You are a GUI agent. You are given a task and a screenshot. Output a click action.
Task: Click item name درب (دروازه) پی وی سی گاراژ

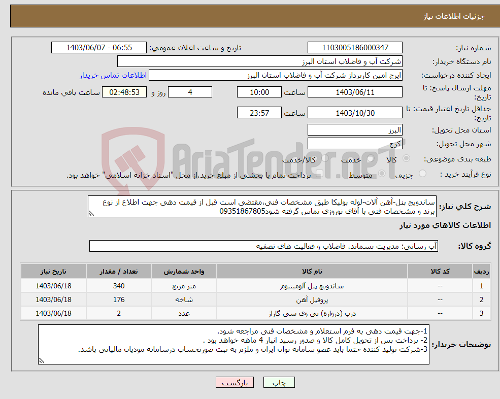click(312, 314)
